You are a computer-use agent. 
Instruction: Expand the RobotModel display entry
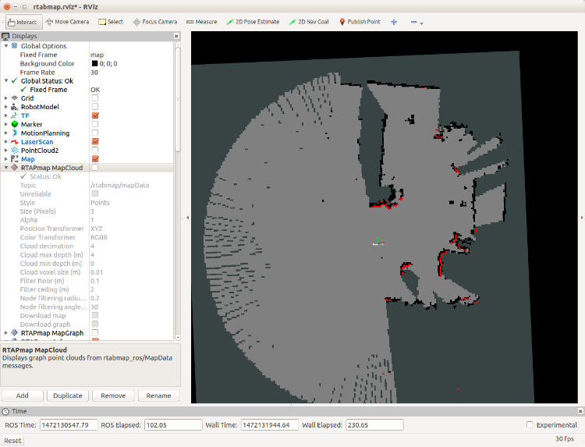point(6,107)
